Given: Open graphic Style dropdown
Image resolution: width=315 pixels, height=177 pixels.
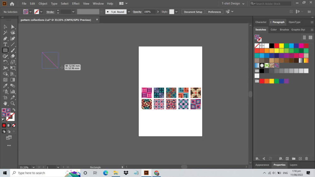Looking at the screenshot, I should click(176, 12).
